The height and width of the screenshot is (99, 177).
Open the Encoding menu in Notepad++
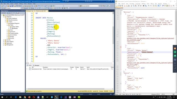132,4
